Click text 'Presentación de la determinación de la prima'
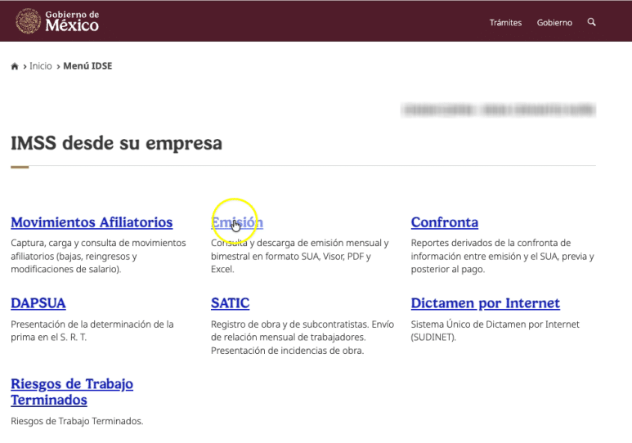Image resolution: width=632 pixels, height=443 pixels. (x=92, y=330)
